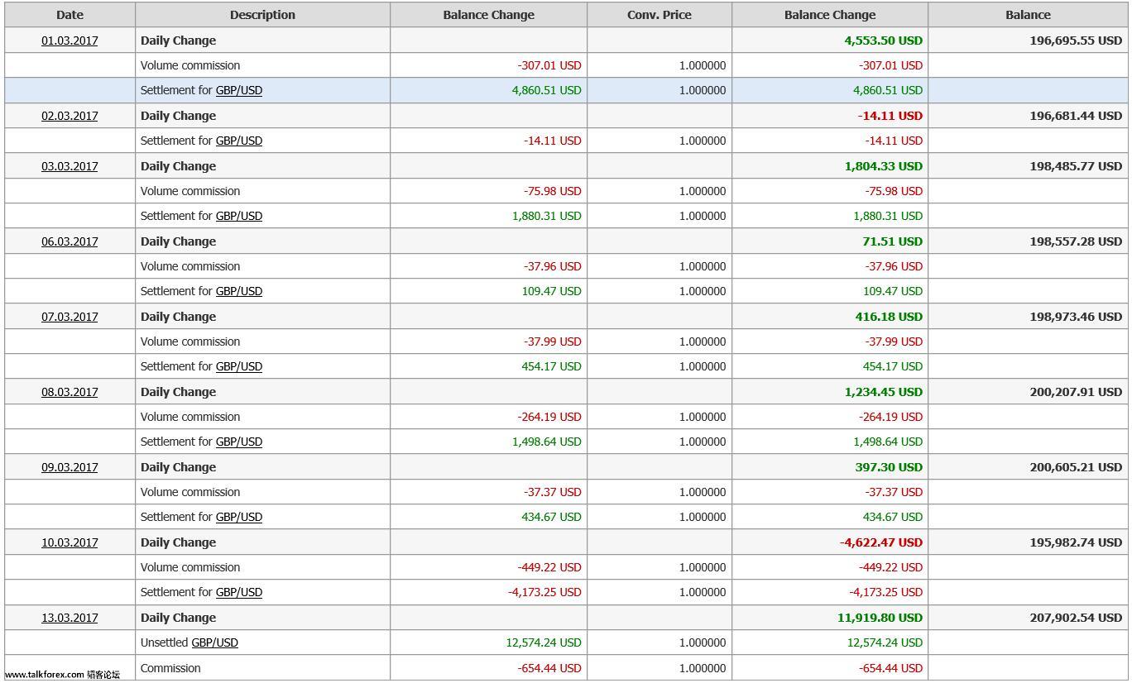
Task: Click Daily Change text in the 10.03.2017 row
Action: (178, 542)
